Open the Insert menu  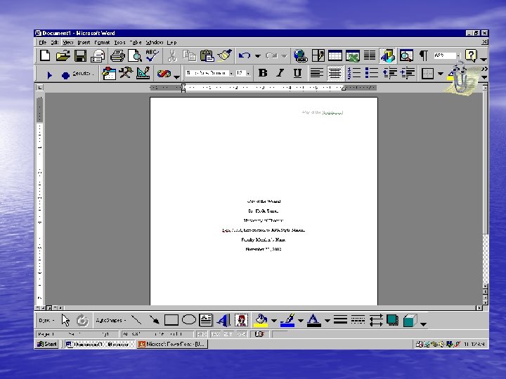pos(84,42)
